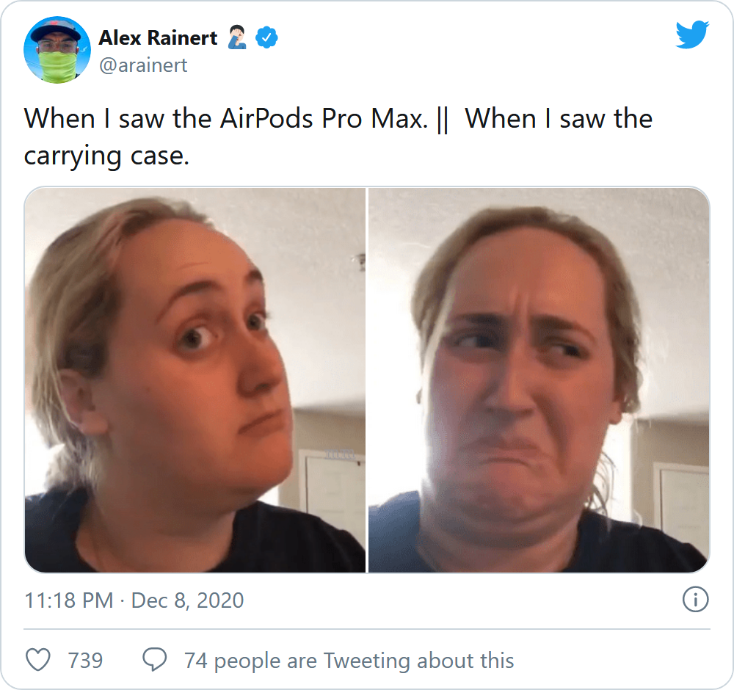Click the Dec 8, 2020 date
The height and width of the screenshot is (690, 734).
187,600
